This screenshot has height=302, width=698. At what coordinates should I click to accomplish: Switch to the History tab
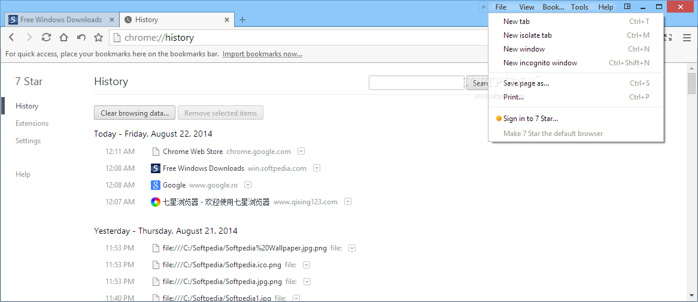point(177,20)
